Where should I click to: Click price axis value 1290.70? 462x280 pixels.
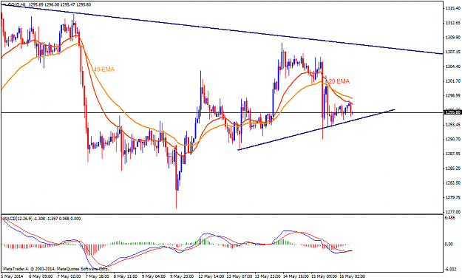pos(453,140)
